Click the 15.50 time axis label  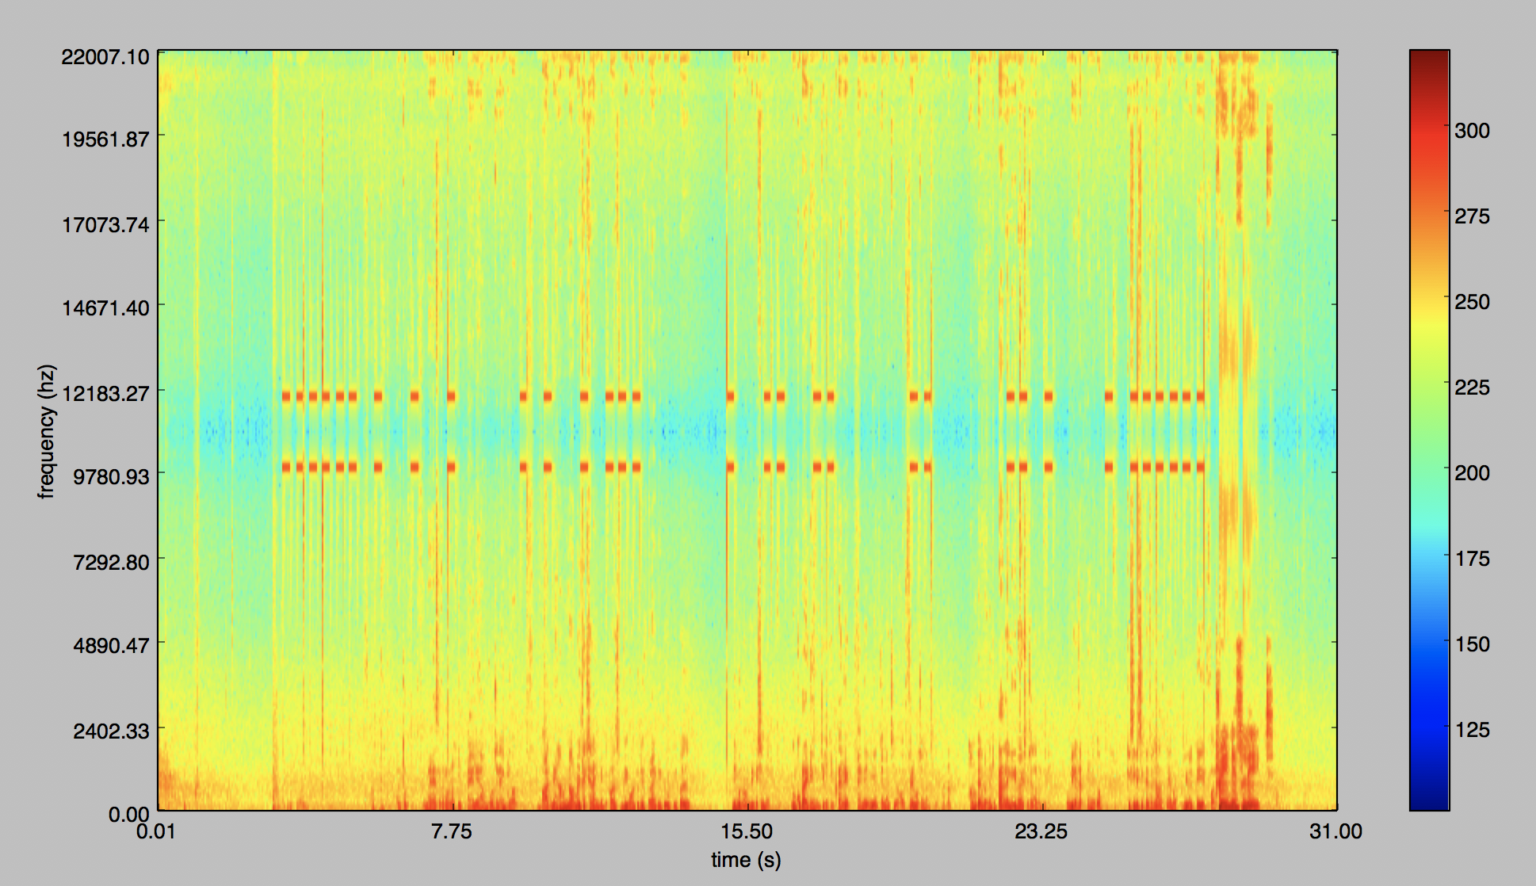(x=746, y=831)
